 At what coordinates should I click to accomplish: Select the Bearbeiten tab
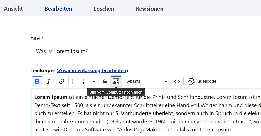point(58,9)
